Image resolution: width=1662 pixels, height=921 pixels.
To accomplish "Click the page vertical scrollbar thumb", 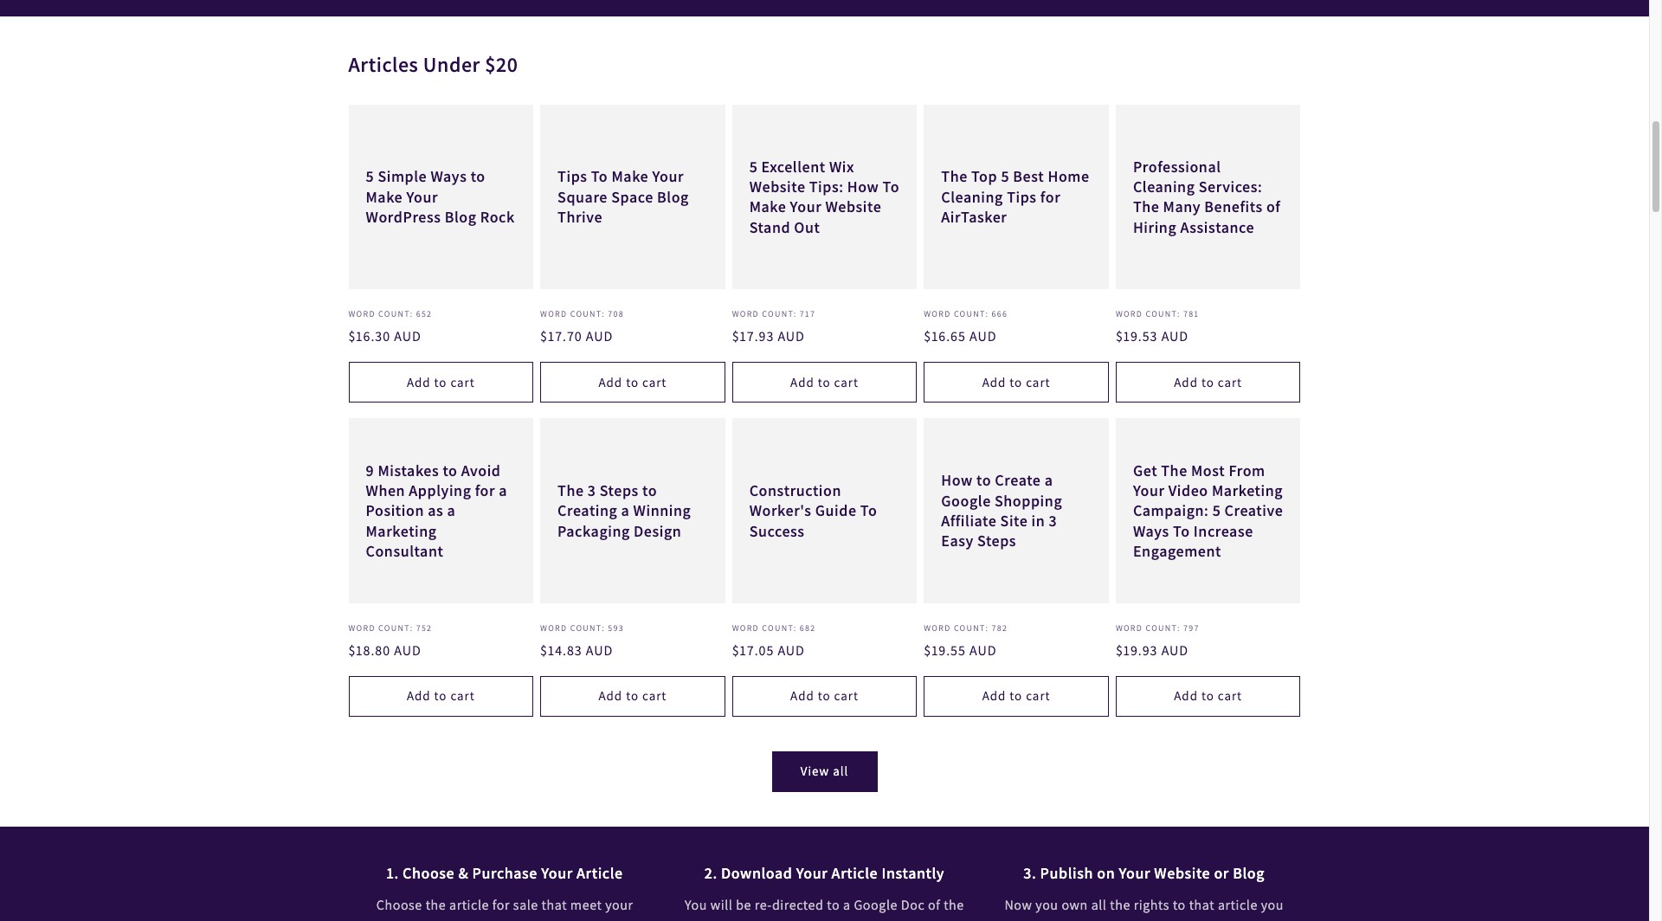I will pos(1655,166).
